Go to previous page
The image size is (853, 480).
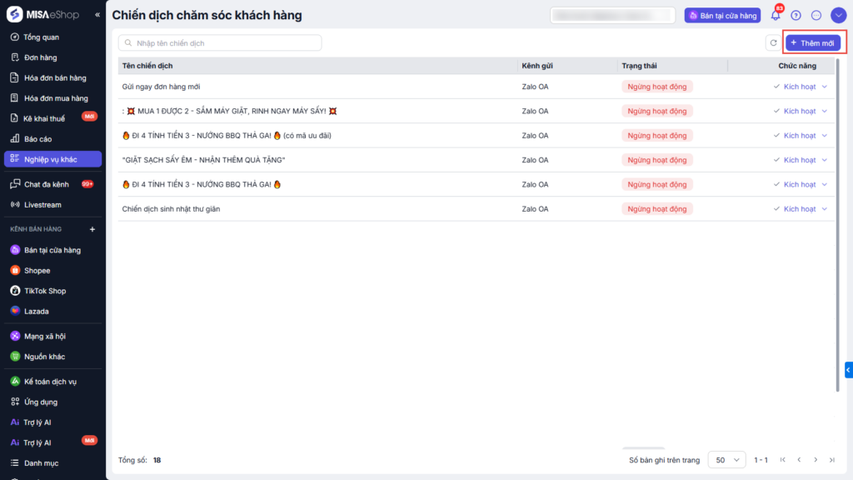(x=799, y=460)
